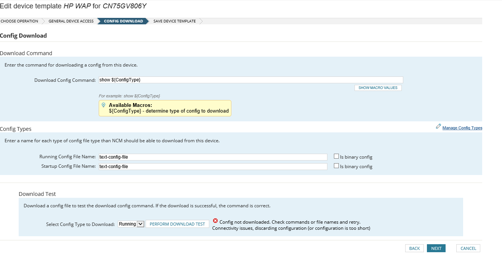Click the Download Command heading
This screenshot has width=502, height=256.
[26, 53]
